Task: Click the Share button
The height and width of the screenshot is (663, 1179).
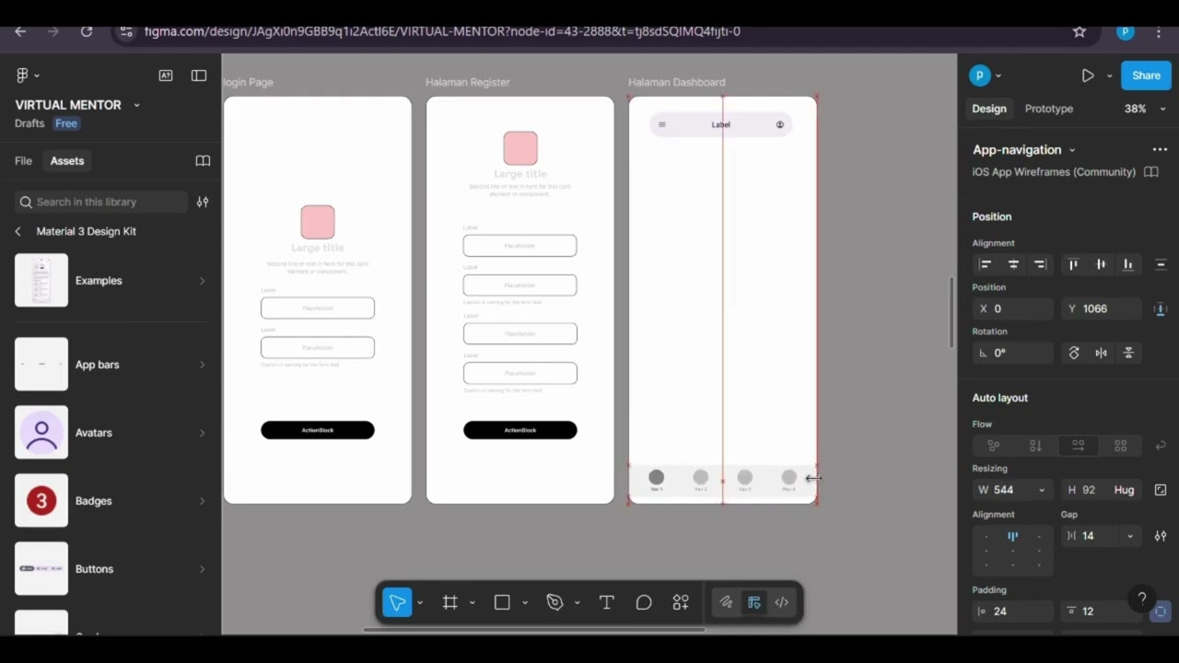Action: coord(1146,76)
